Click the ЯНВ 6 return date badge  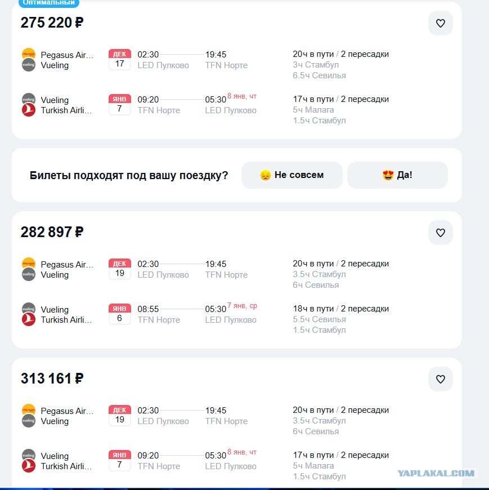120,314
